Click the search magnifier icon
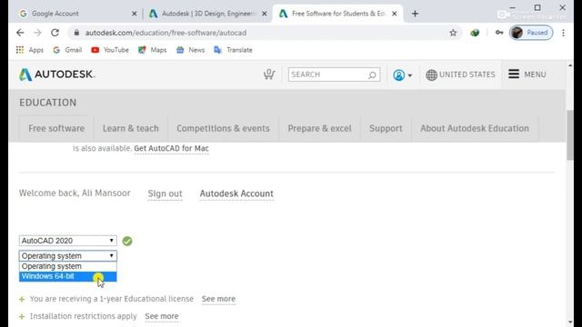The image size is (582, 327). click(372, 74)
